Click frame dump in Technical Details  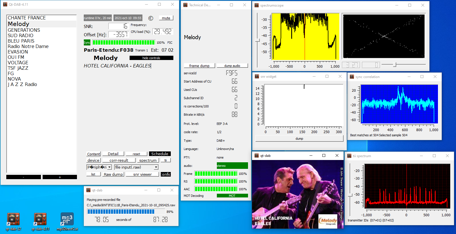coord(199,66)
